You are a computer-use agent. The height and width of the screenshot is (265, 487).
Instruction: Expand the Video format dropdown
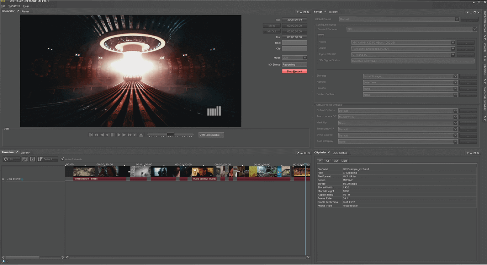tap(403, 43)
